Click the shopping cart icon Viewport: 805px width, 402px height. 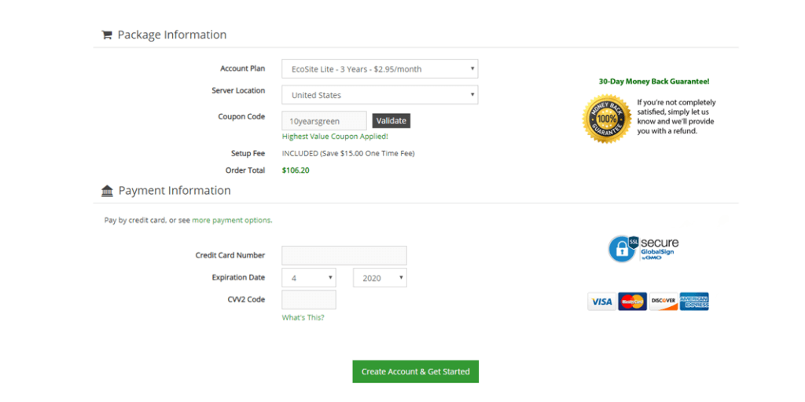pos(107,35)
